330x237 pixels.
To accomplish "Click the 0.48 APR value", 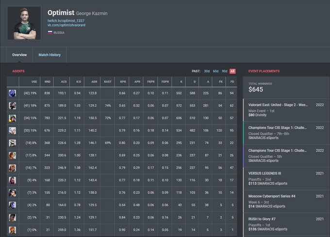I will point(136,205).
